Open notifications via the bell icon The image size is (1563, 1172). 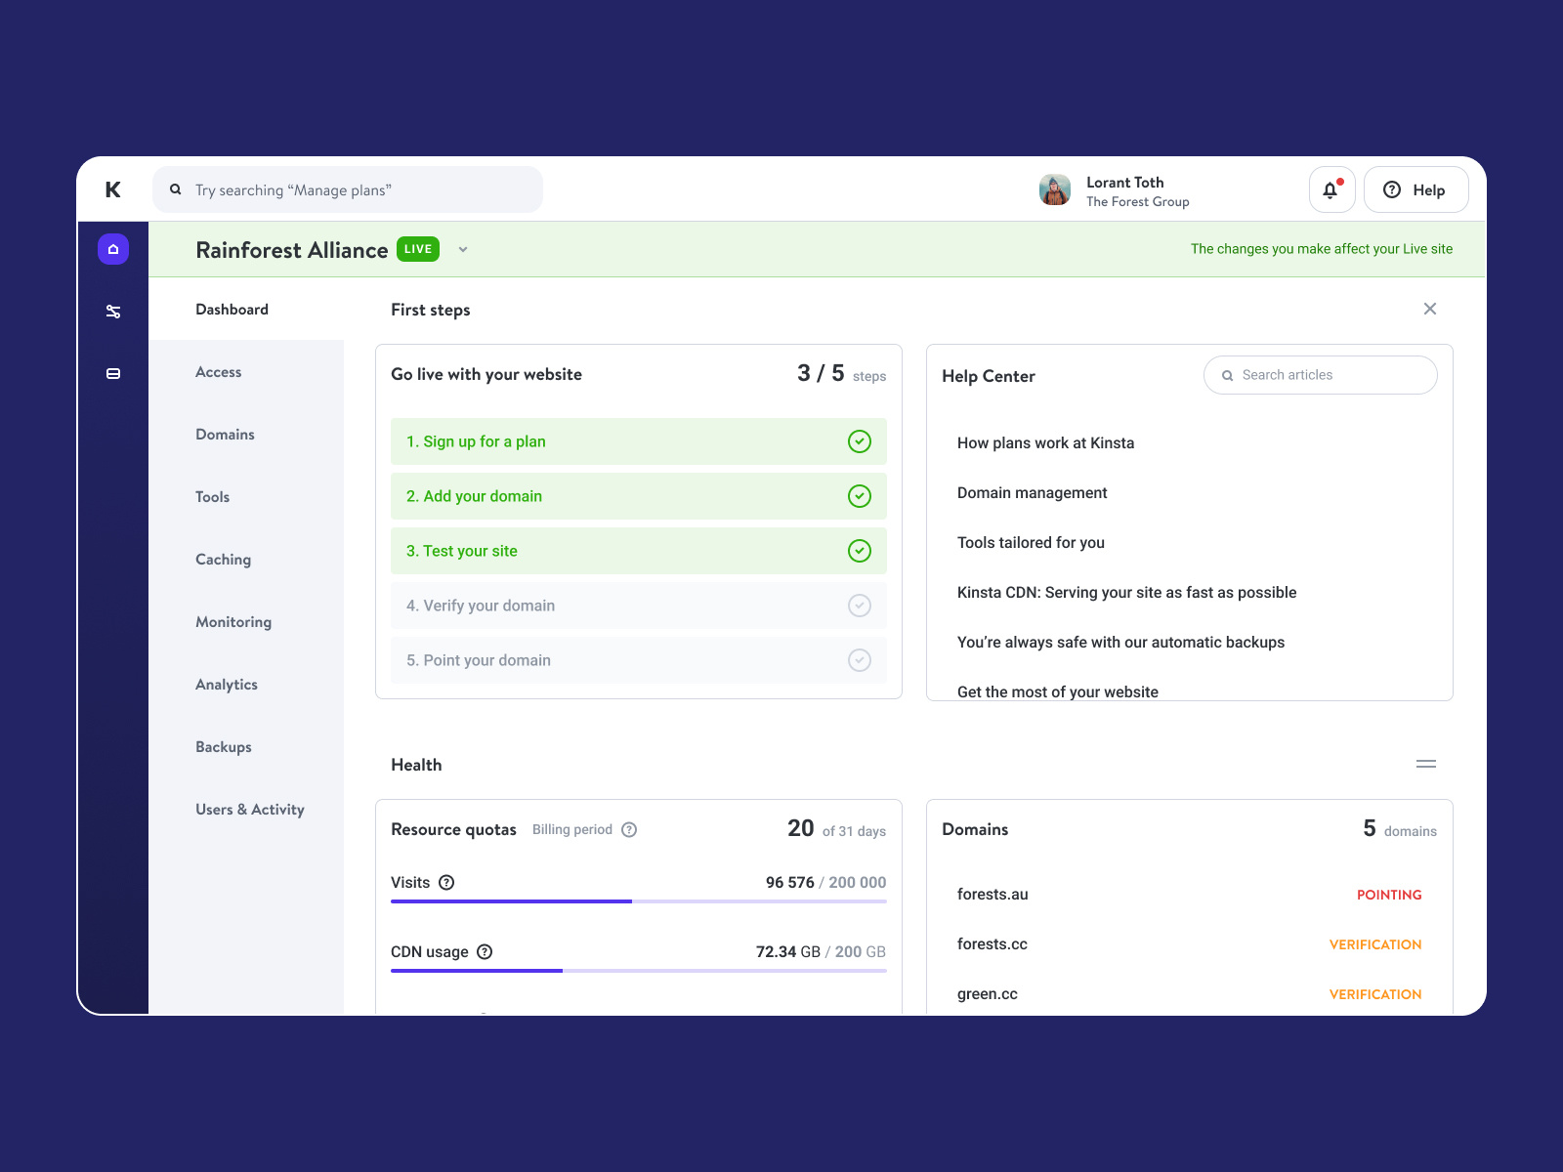[1331, 189]
